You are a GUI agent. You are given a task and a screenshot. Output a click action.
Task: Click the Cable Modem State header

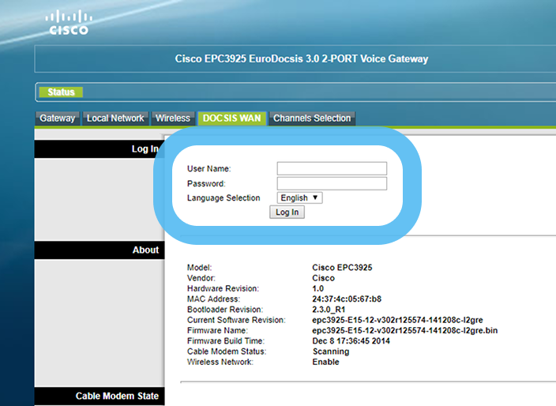point(117,397)
